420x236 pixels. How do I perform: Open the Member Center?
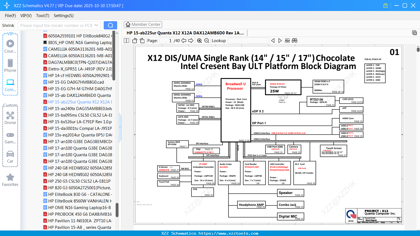coord(143,24)
